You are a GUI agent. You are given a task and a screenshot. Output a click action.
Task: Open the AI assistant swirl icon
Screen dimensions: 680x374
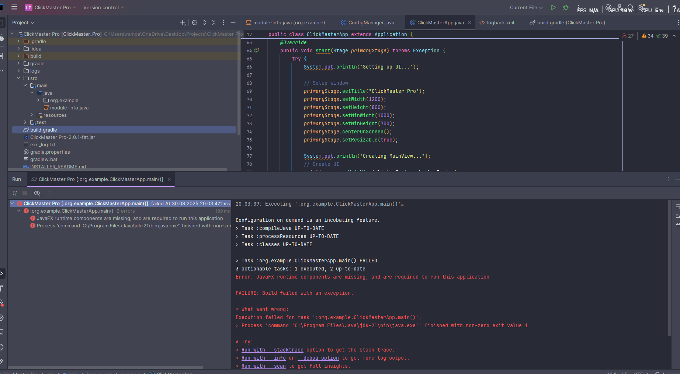click(608, 7)
